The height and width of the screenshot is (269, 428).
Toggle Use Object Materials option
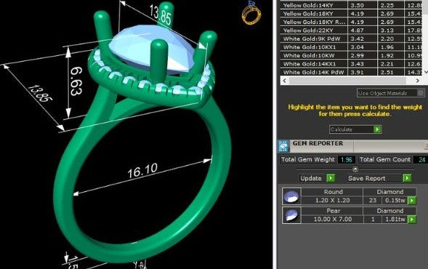coord(391,93)
